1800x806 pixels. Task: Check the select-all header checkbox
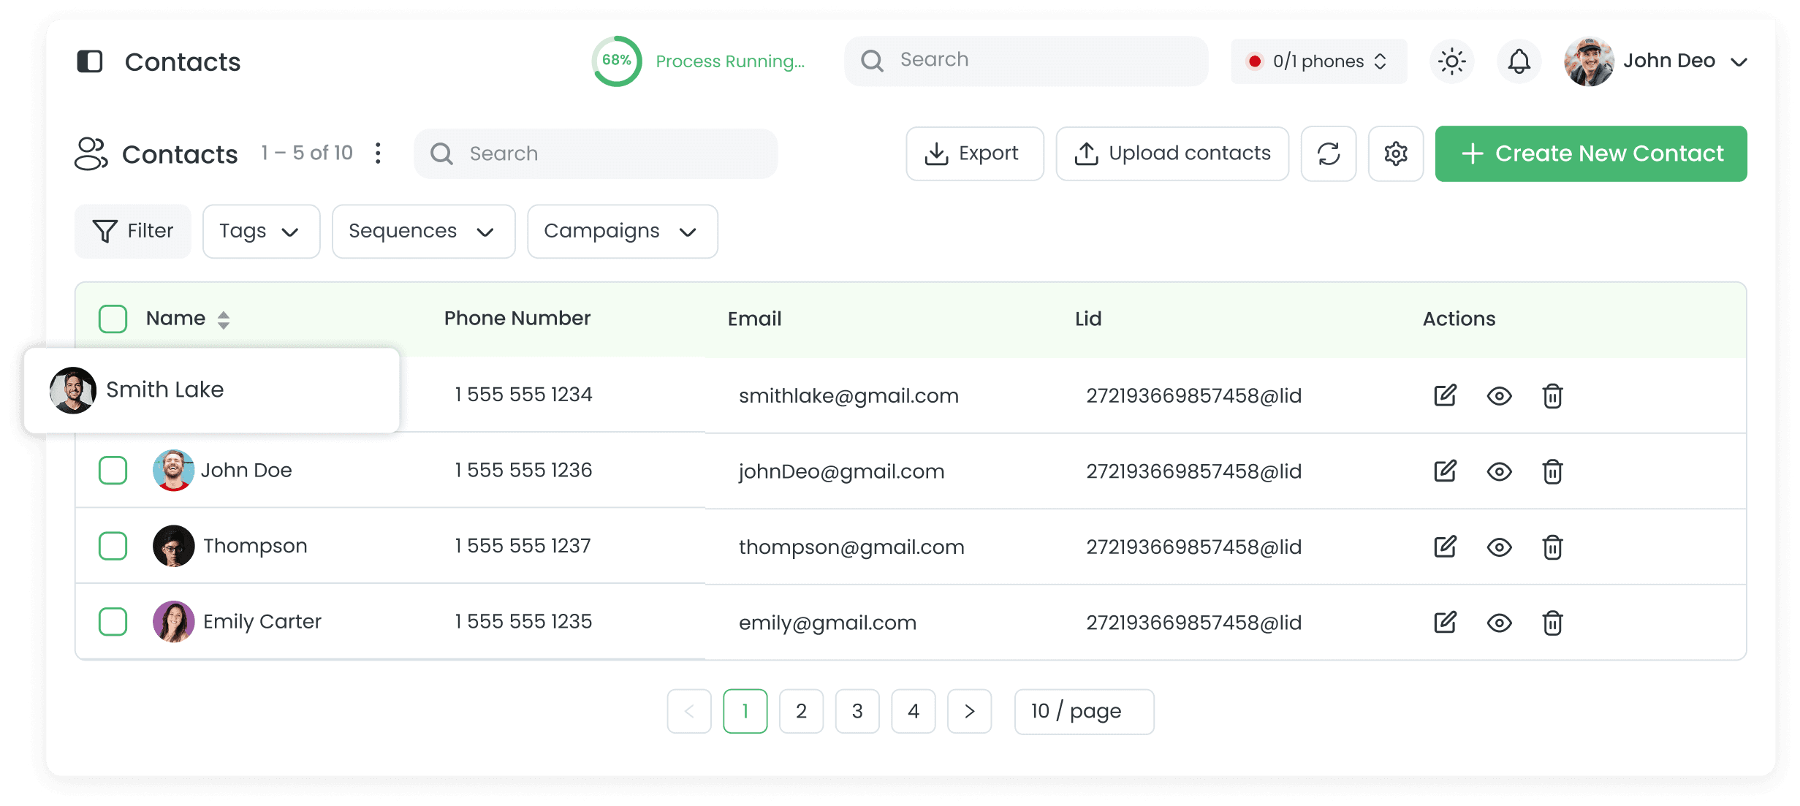(113, 319)
